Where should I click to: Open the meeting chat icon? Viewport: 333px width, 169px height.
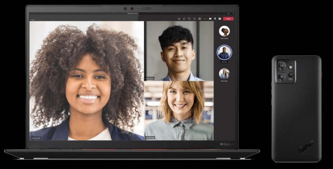(184, 18)
